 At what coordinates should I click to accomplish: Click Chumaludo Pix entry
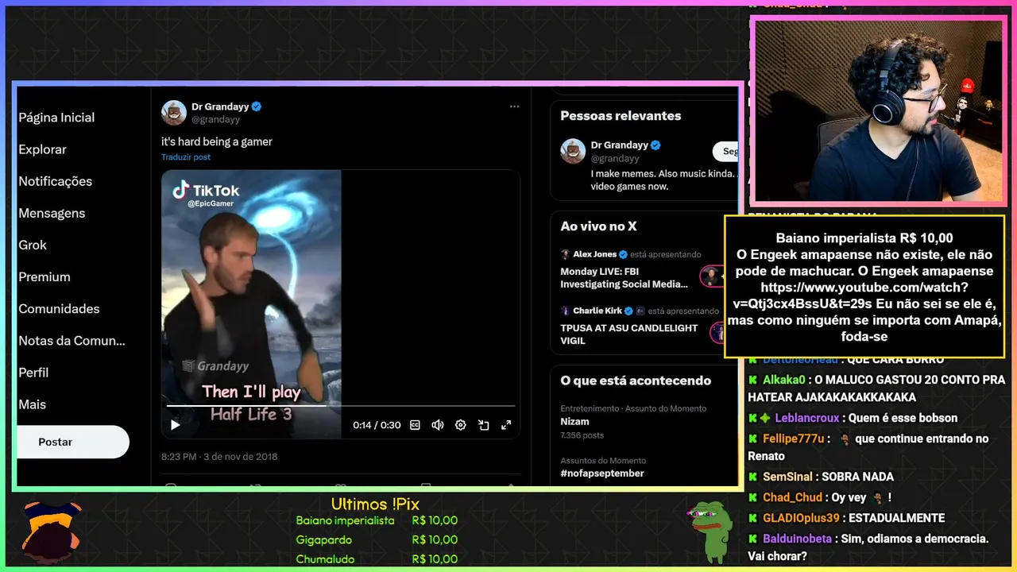coord(377,559)
